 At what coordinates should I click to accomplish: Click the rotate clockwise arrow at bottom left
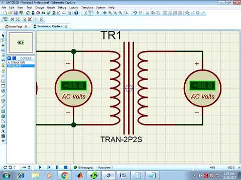(x=5, y=167)
